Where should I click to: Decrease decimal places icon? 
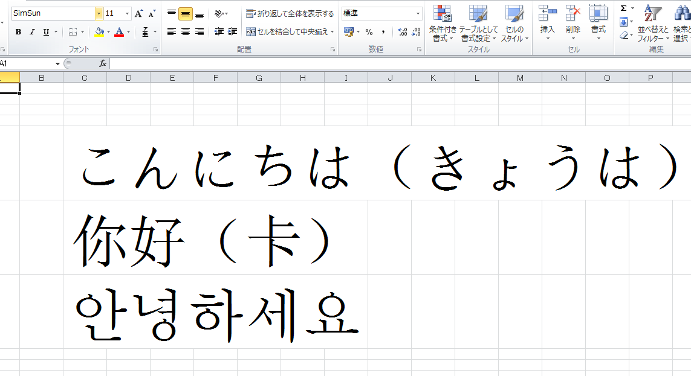(x=416, y=31)
